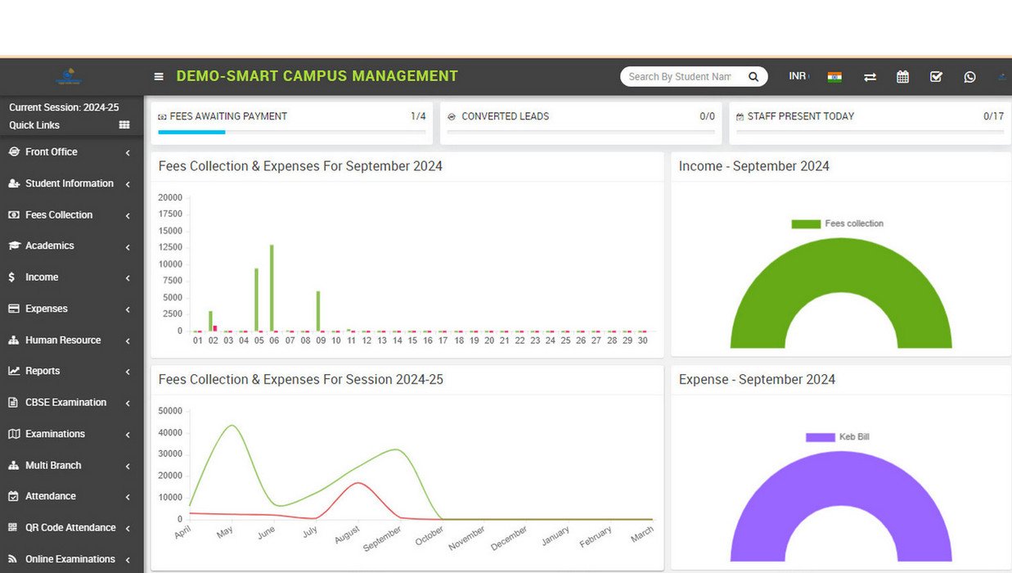The width and height of the screenshot is (1012, 573).
Task: Click the switch branch arrows icon
Action: coord(870,77)
